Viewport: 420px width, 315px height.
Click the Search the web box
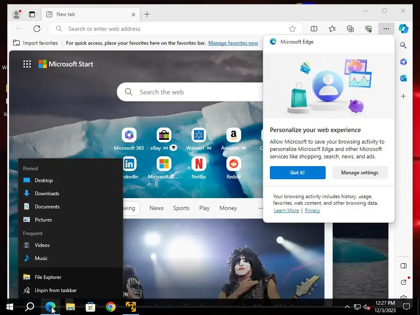point(190,92)
